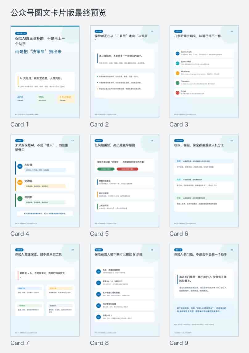The height and width of the screenshot is (353, 249).
Task: Click the green circle icon beside 做判断
Action: click(x=20, y=199)
